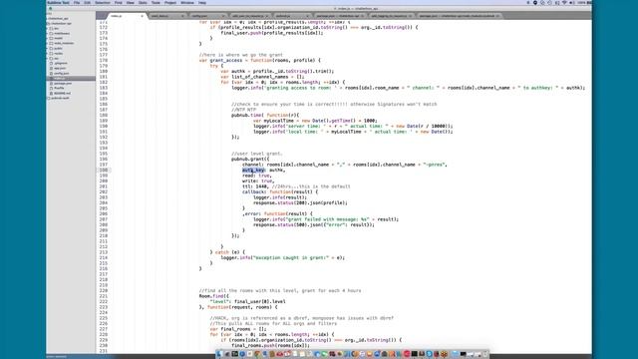Open the Selection menu
This screenshot has height=359, width=638.
[103, 2]
